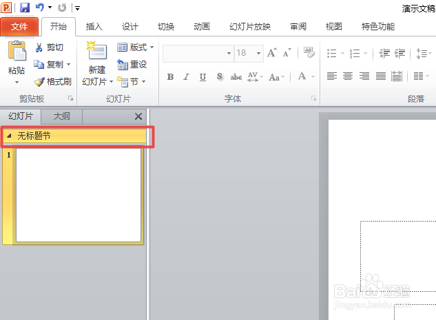Click into the font name box

[194, 53]
